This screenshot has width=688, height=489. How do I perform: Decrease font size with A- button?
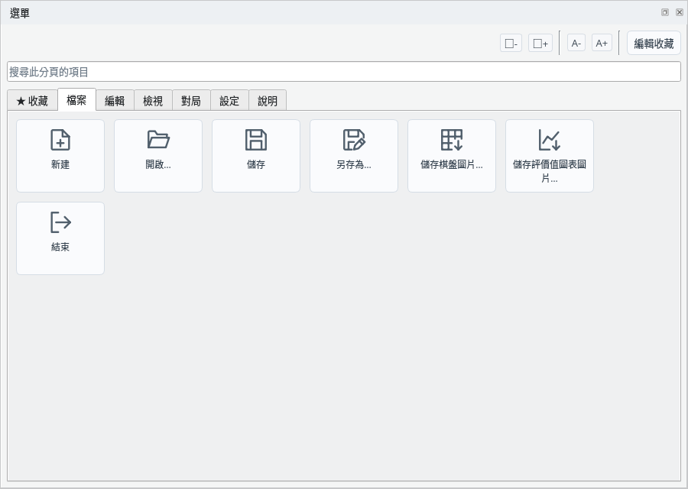pyautogui.click(x=576, y=44)
